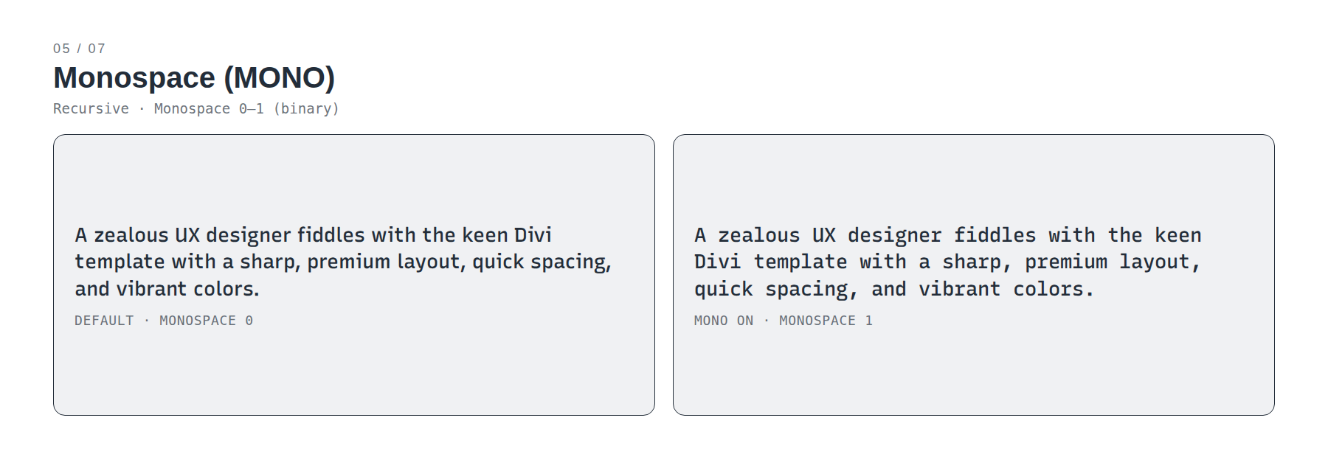
Task: Click 'vibrant colors.' in the Mono sample
Action: 1006,289
